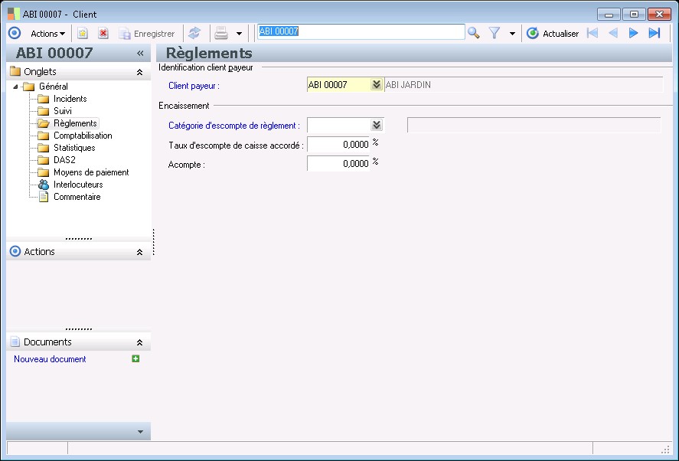The width and height of the screenshot is (679, 461).
Task: Click the new record star icon
Action: [x=82, y=34]
